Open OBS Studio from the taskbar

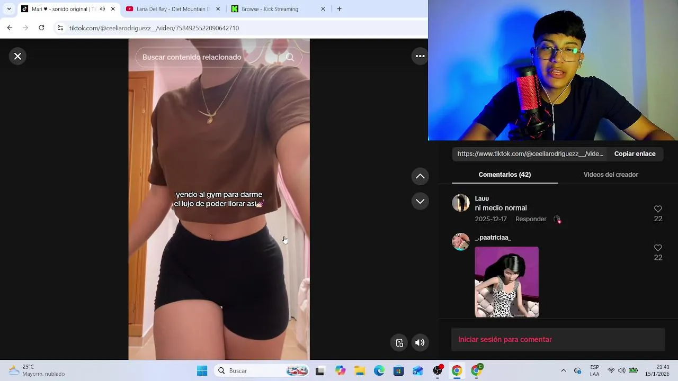438,370
